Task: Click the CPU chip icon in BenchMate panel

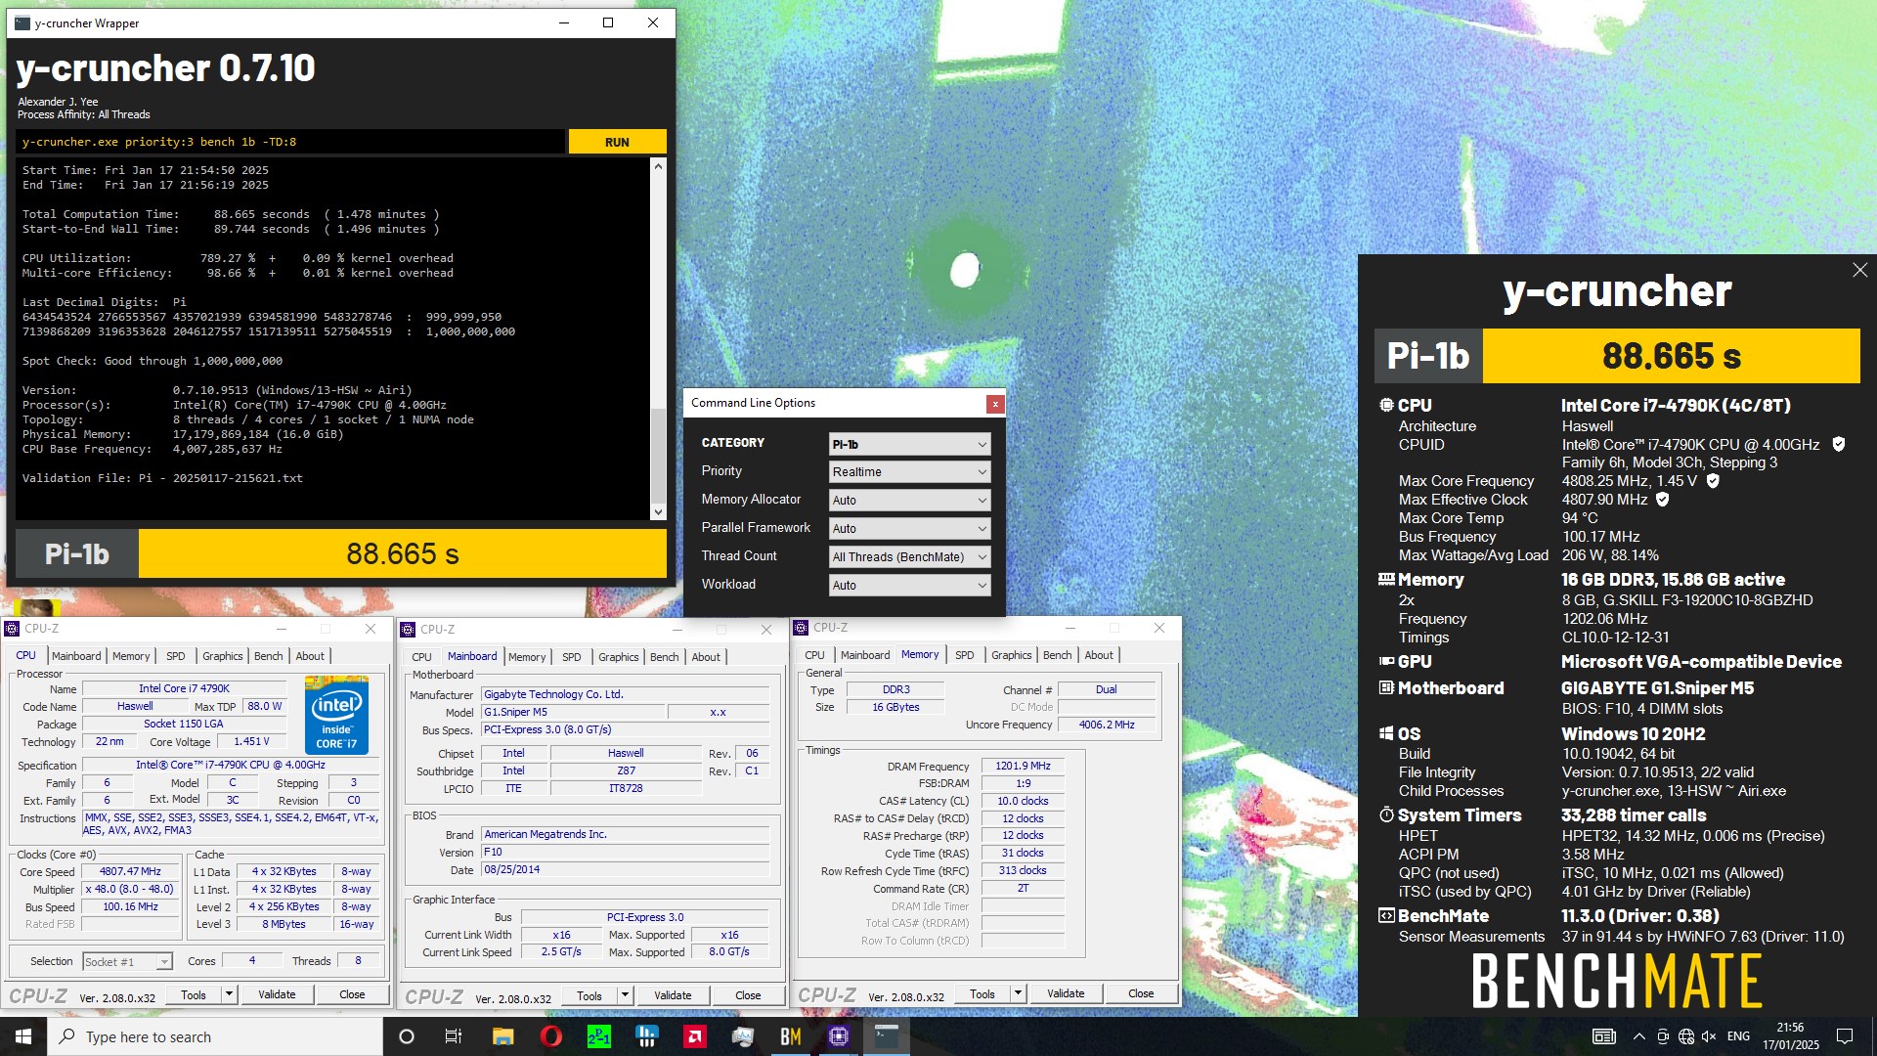Action: click(1386, 405)
